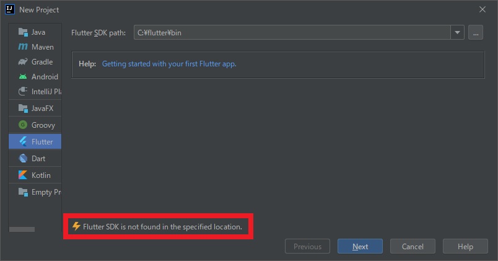Select the Kotlin logo icon

[x=23, y=175]
